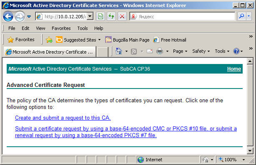256x165 pixels.
Task: Open a new blank tab
Action: point(103,52)
